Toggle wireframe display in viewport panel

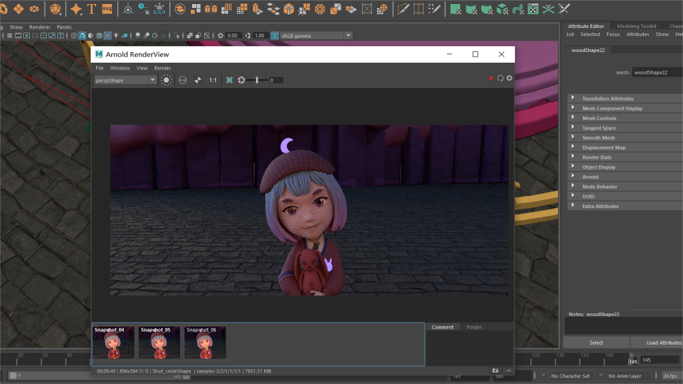pos(73,36)
